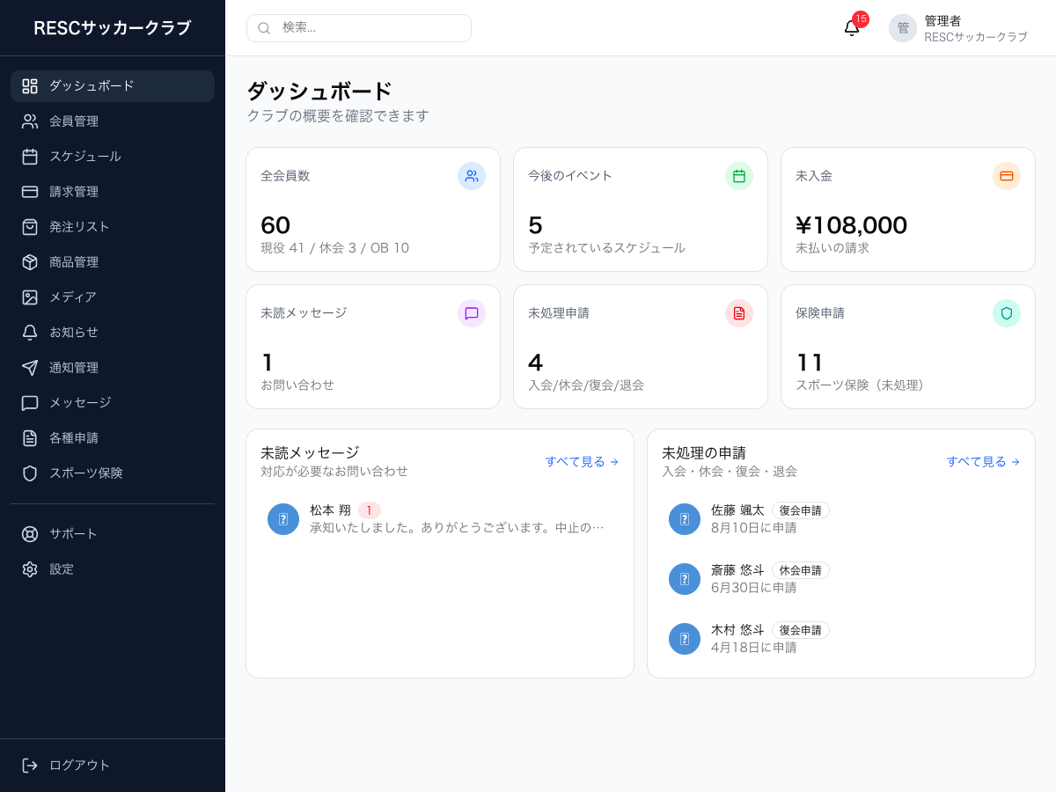This screenshot has width=1056, height=792.
Task: Click the 各種申請 document icon in sidebar
Action: click(30, 438)
